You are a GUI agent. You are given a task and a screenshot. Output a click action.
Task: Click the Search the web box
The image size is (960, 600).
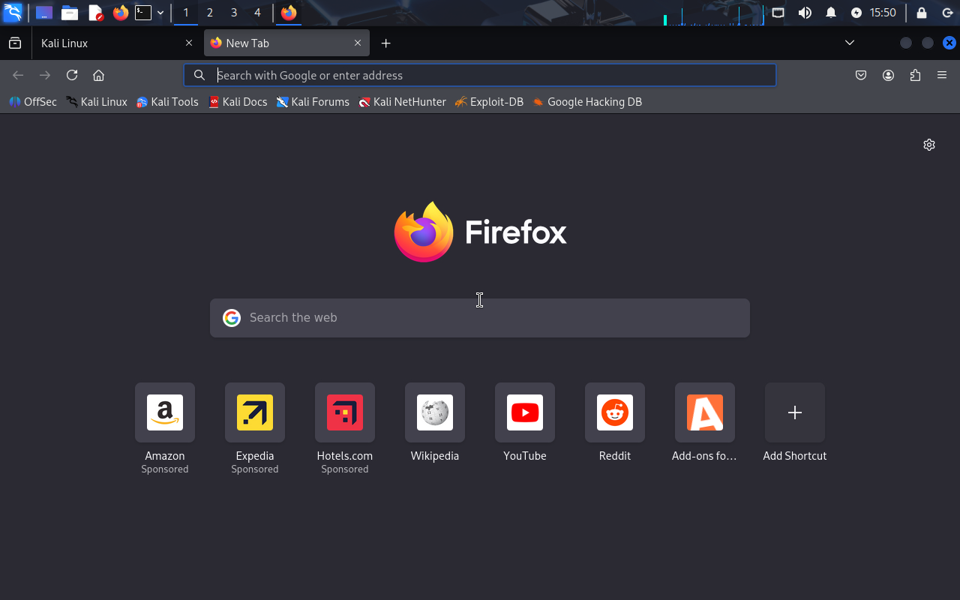pos(480,318)
